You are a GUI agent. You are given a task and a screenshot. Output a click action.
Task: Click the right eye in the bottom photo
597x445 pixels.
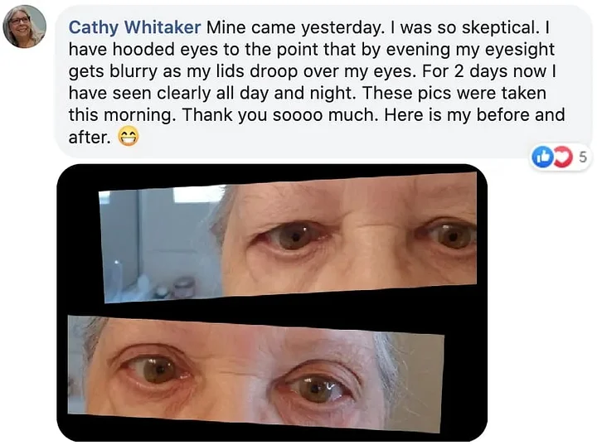(314, 386)
